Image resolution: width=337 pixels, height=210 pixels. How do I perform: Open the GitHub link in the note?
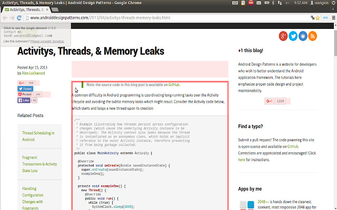pyautogui.click(x=174, y=85)
